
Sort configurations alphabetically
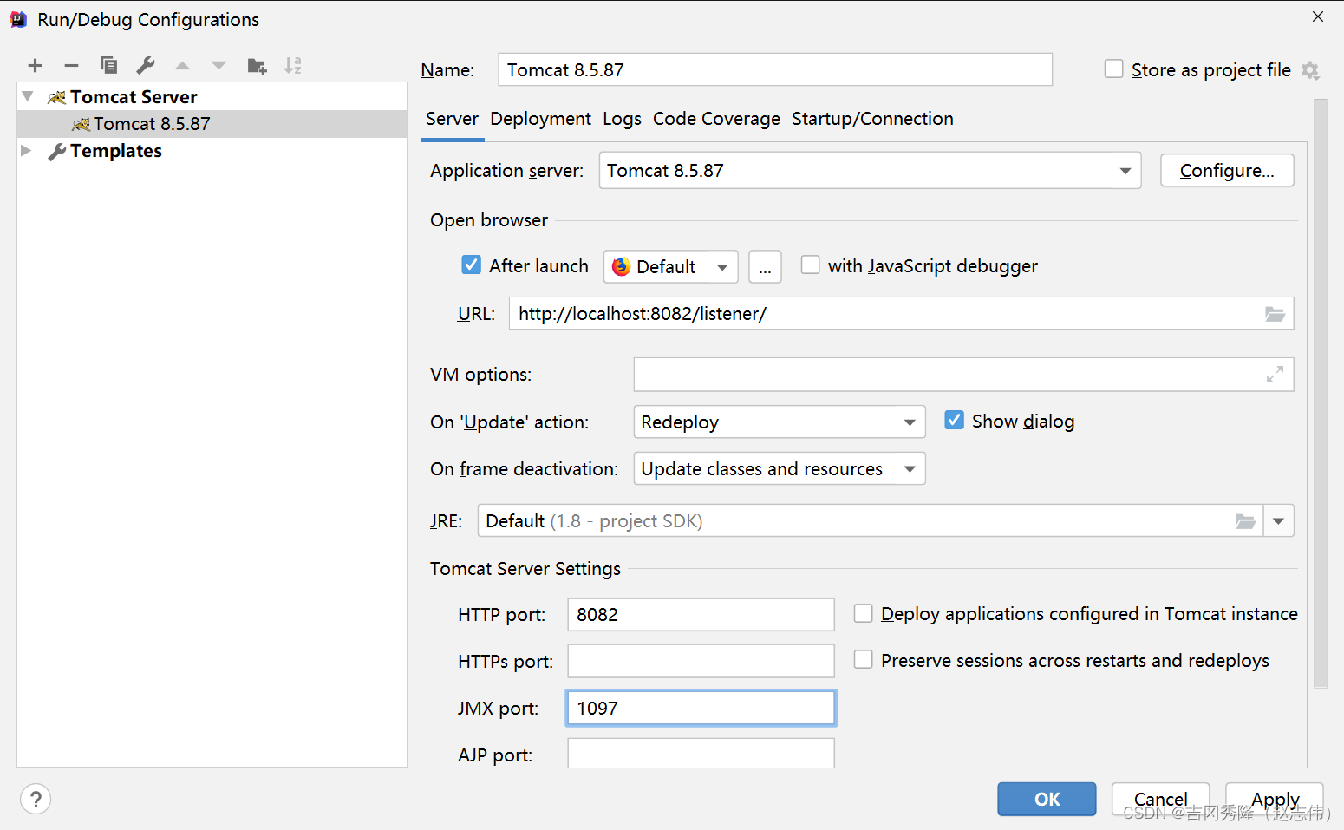(x=293, y=66)
